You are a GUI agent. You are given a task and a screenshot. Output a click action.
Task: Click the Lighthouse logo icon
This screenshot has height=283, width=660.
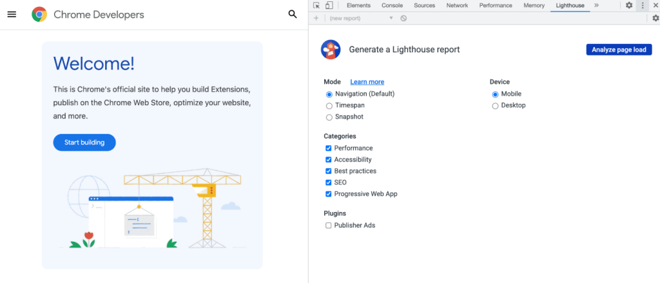coord(331,50)
